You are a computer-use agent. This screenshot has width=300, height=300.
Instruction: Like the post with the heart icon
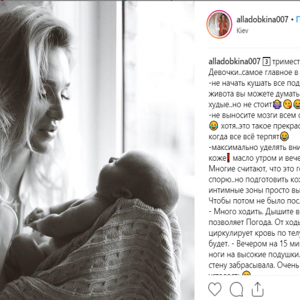point(215,289)
